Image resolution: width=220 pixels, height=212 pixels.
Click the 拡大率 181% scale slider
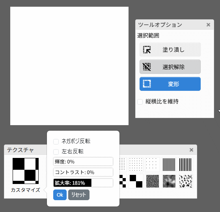coord(83,183)
